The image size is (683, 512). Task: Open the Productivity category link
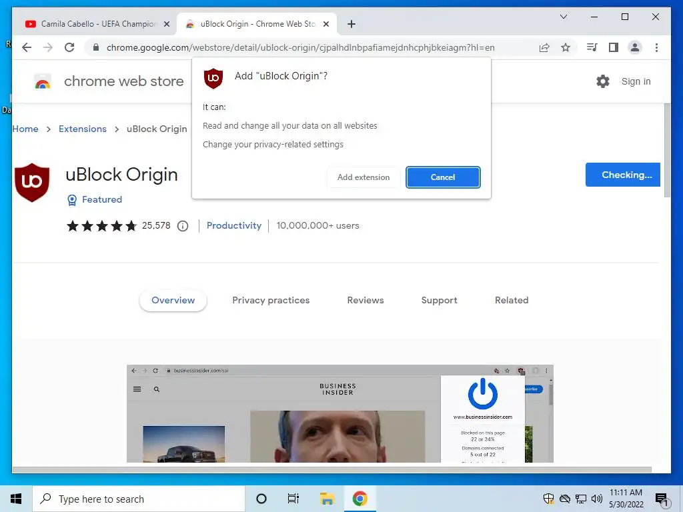[x=234, y=225]
